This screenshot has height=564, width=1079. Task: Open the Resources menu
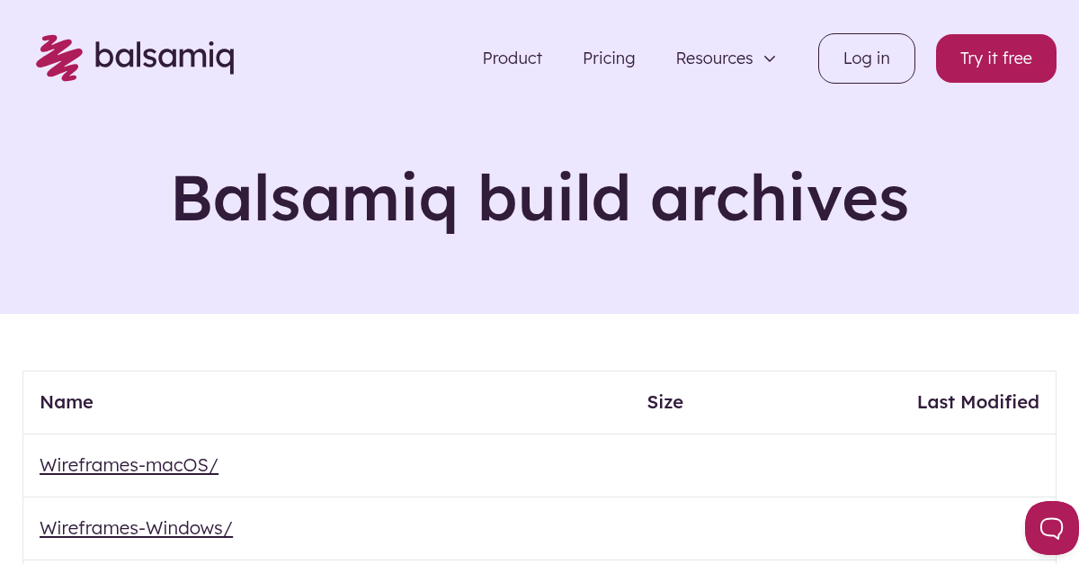click(x=715, y=58)
